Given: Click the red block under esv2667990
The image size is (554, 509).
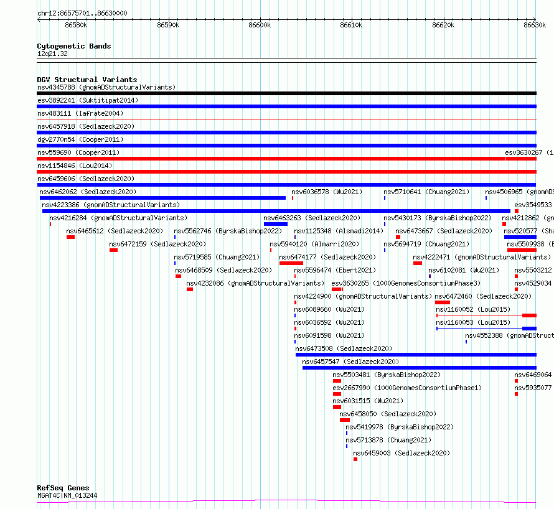Looking at the screenshot, I should 337,394.
